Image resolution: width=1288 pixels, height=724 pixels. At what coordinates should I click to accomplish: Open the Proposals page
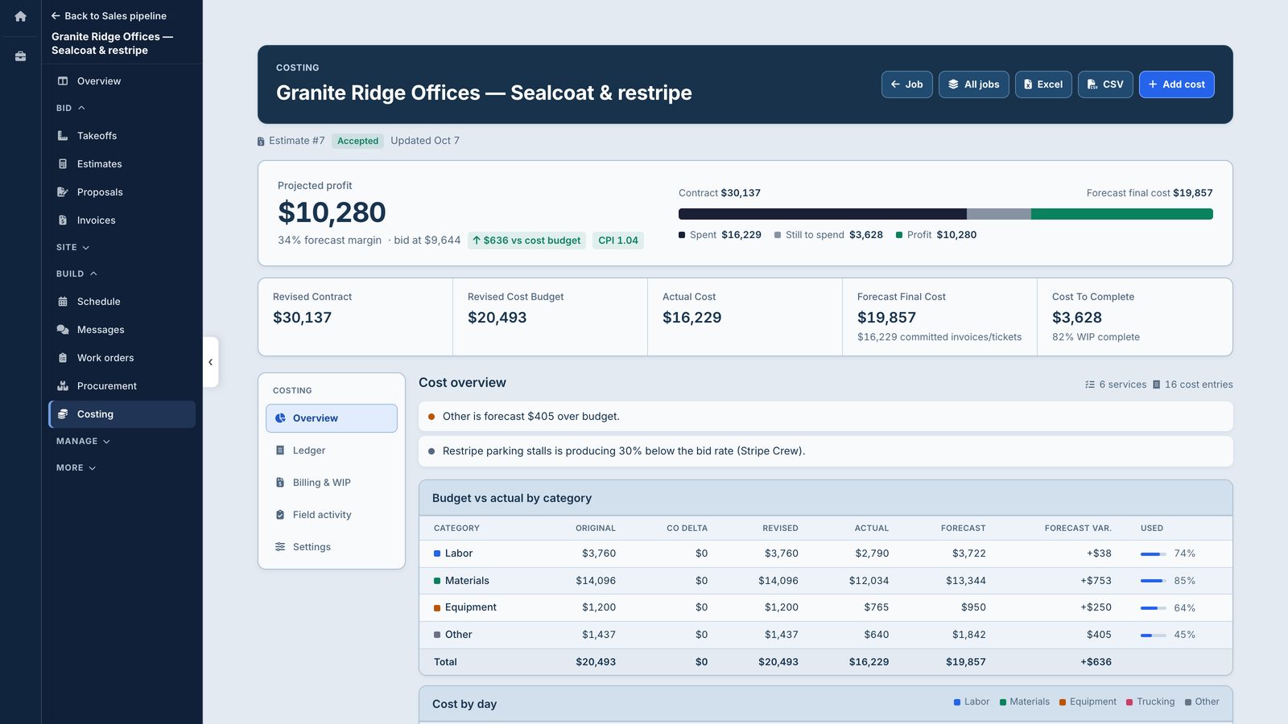pyautogui.click(x=122, y=192)
